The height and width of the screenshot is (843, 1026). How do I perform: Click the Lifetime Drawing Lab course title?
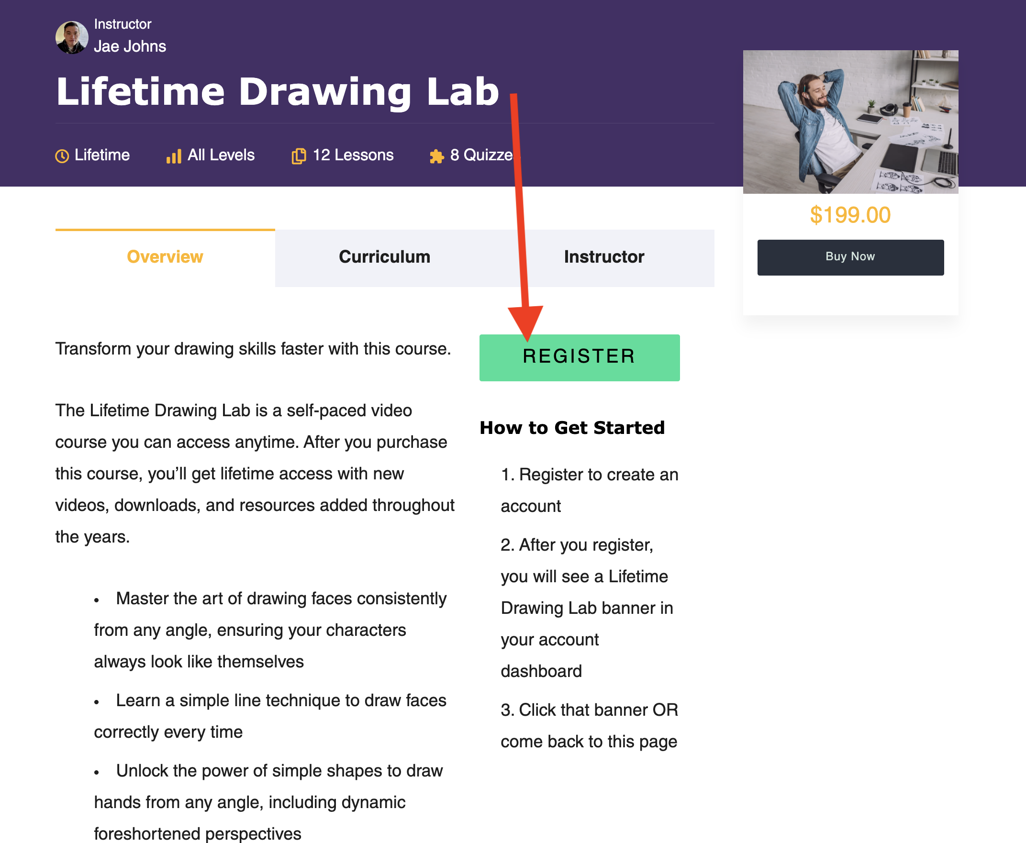click(x=278, y=91)
